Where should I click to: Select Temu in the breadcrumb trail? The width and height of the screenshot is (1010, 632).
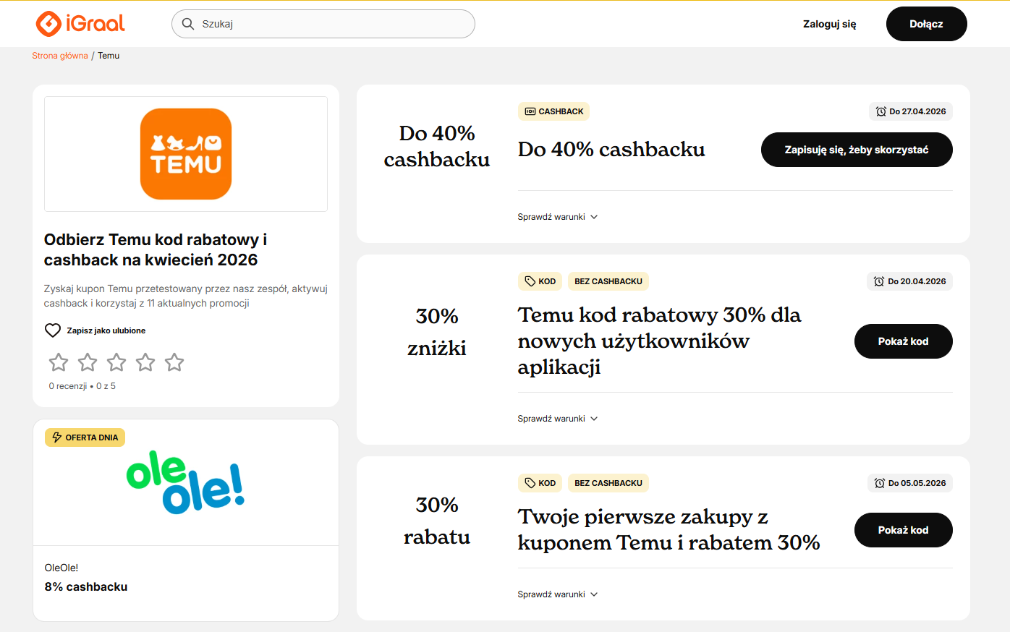tap(109, 55)
